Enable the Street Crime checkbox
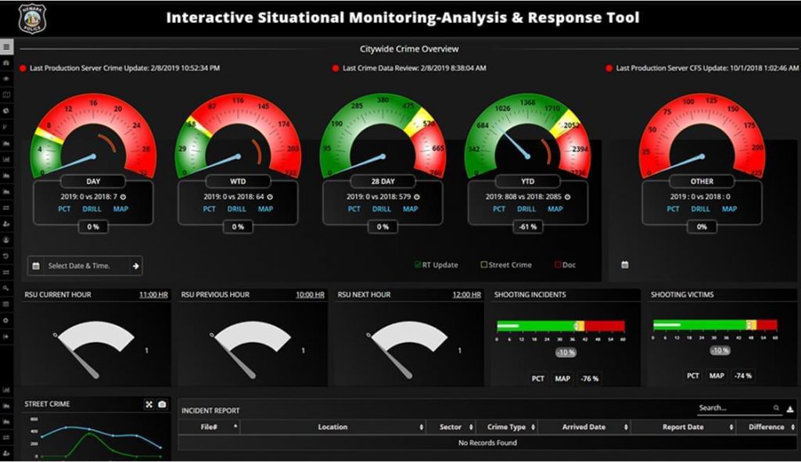The height and width of the screenshot is (462, 801). (484, 265)
